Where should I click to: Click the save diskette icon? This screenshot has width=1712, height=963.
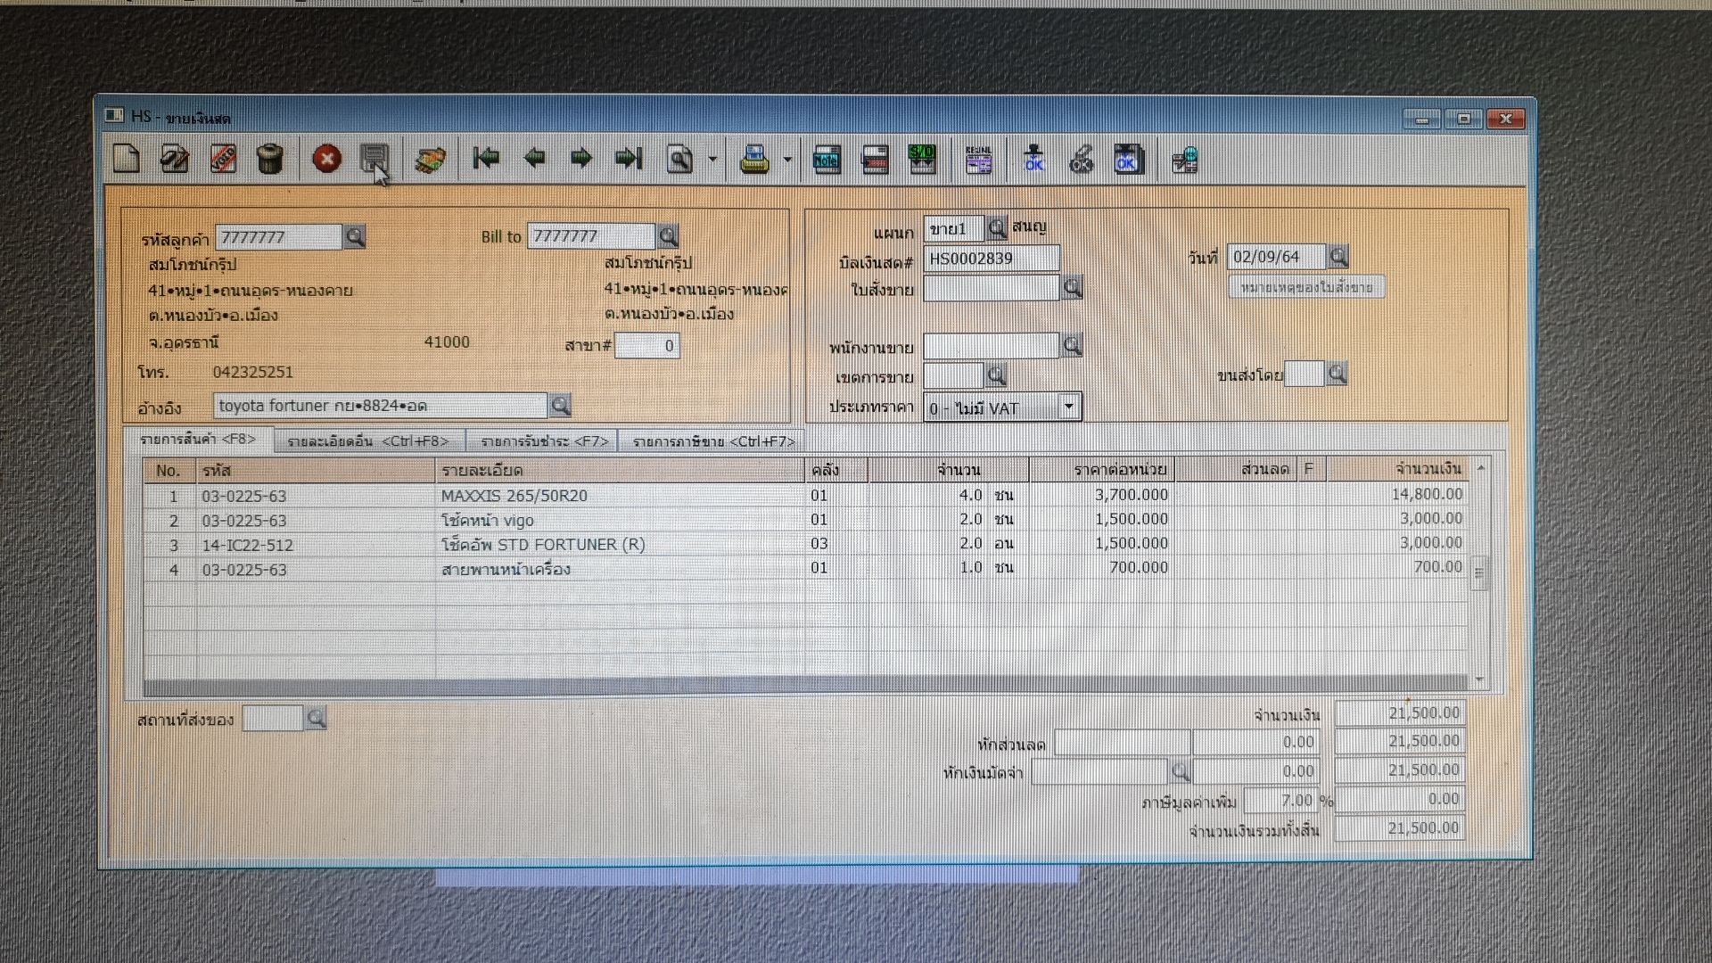click(374, 160)
